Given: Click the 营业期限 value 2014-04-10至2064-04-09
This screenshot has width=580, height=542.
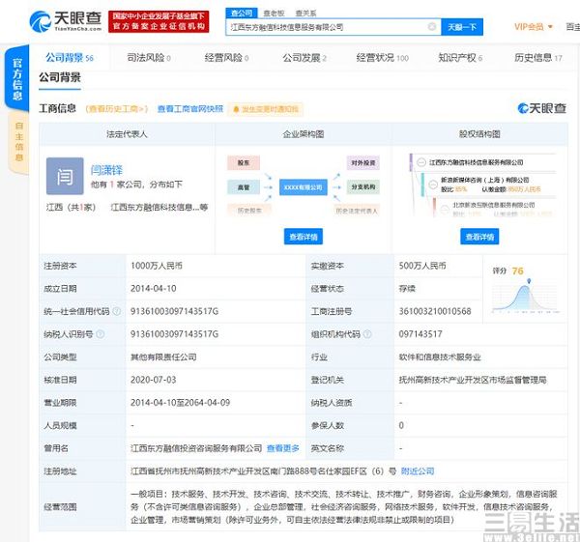Looking at the screenshot, I should (x=180, y=403).
